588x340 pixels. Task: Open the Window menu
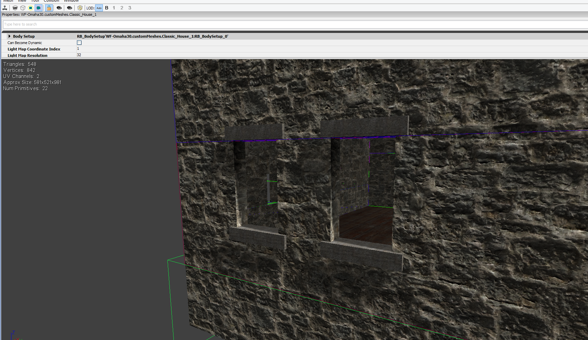(x=71, y=1)
